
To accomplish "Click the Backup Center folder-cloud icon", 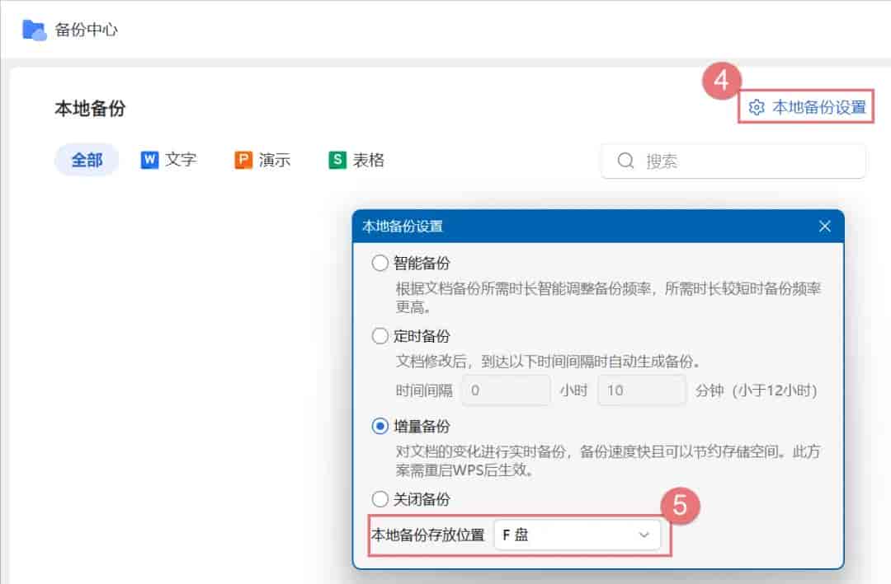I will click(x=34, y=30).
